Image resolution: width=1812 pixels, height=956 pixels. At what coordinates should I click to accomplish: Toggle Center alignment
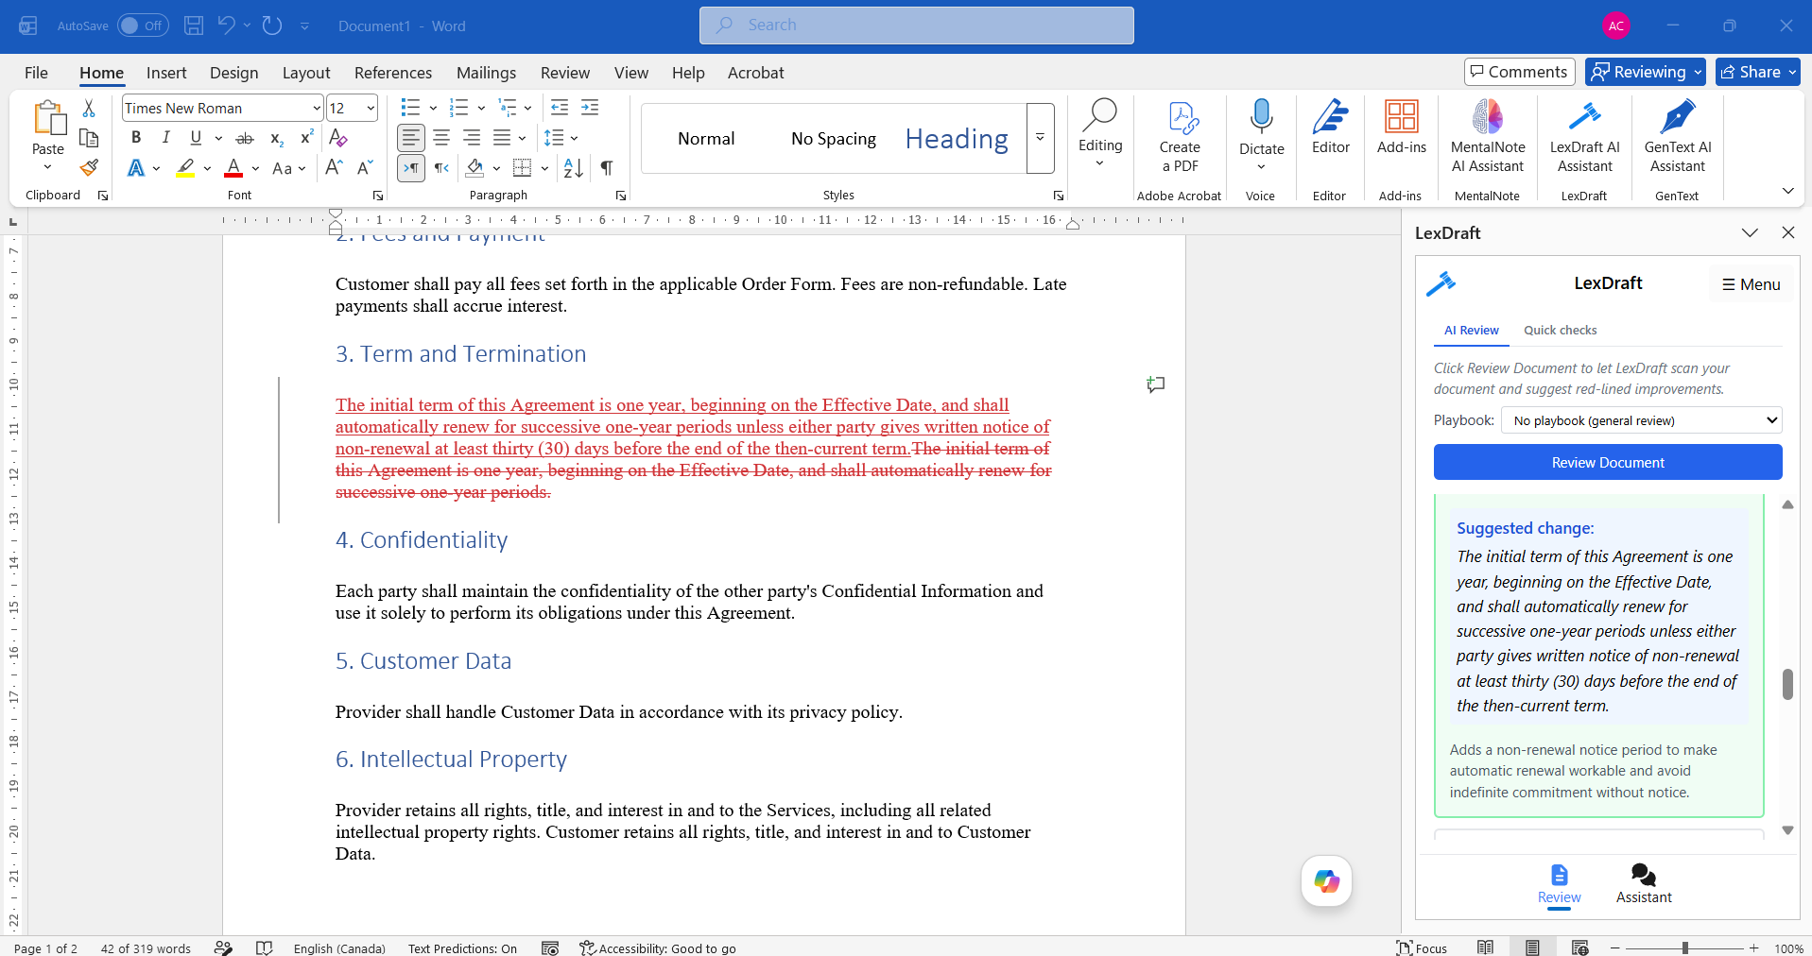441,138
